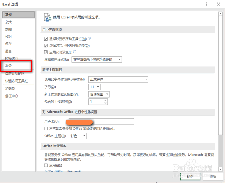Open the 语言 category
Viewport: 225px width, 183px height.
click(x=19, y=51)
